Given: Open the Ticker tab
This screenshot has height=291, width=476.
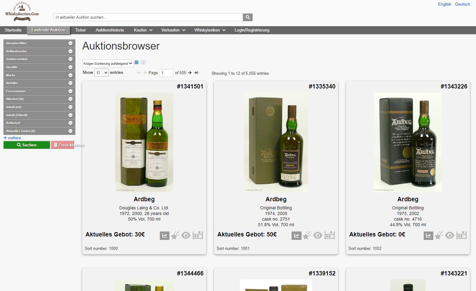Looking at the screenshot, I should click(x=80, y=30).
